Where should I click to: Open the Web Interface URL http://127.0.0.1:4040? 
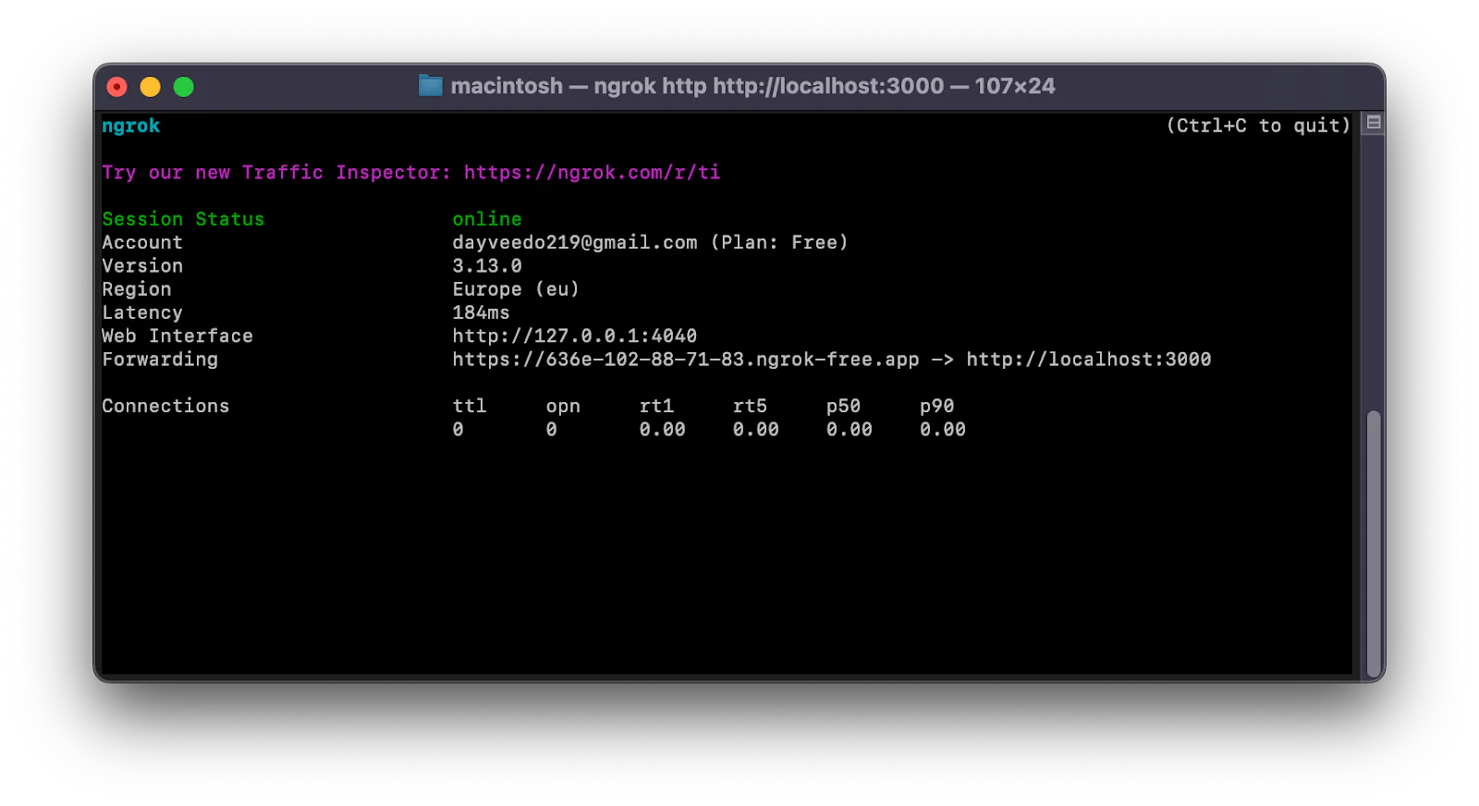tap(574, 336)
